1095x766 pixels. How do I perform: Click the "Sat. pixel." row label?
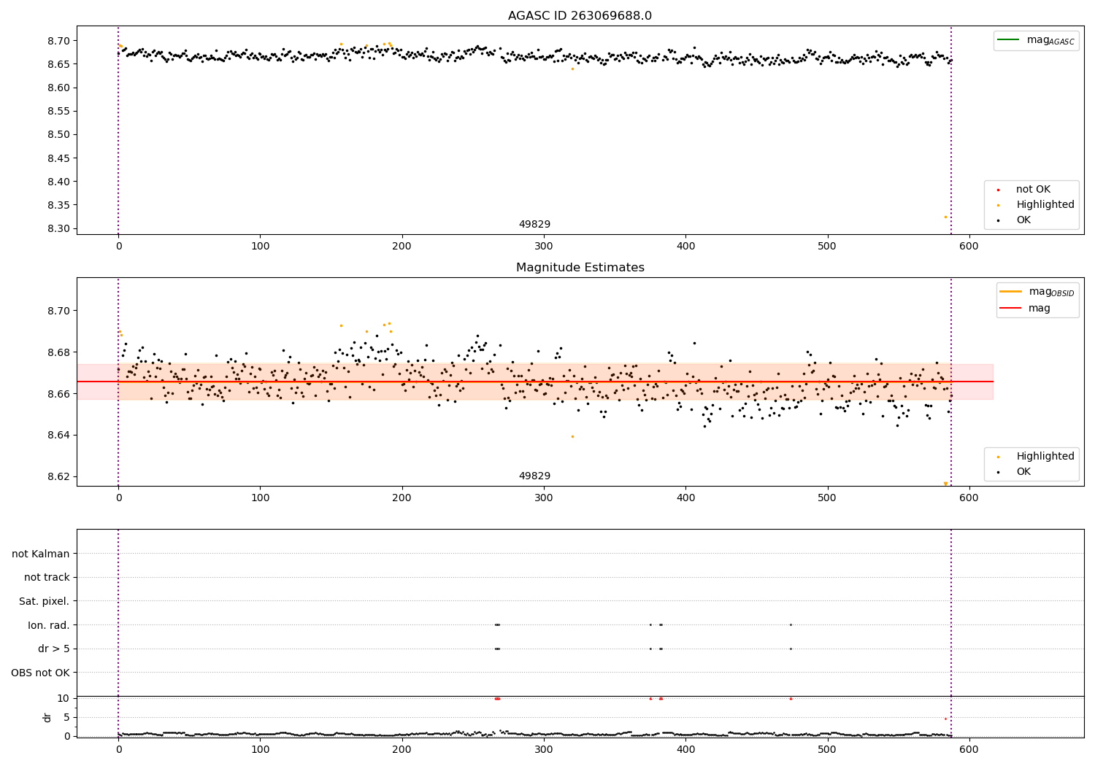[45, 601]
